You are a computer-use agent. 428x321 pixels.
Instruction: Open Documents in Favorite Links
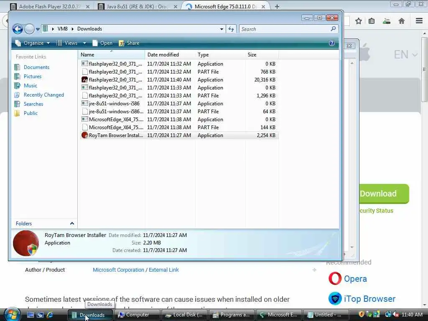coord(36,67)
